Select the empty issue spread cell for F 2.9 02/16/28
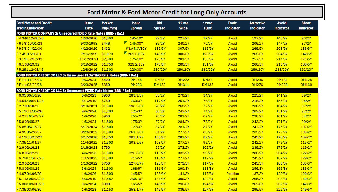Screen dimensions: 338x192 [x=136, y=147]
